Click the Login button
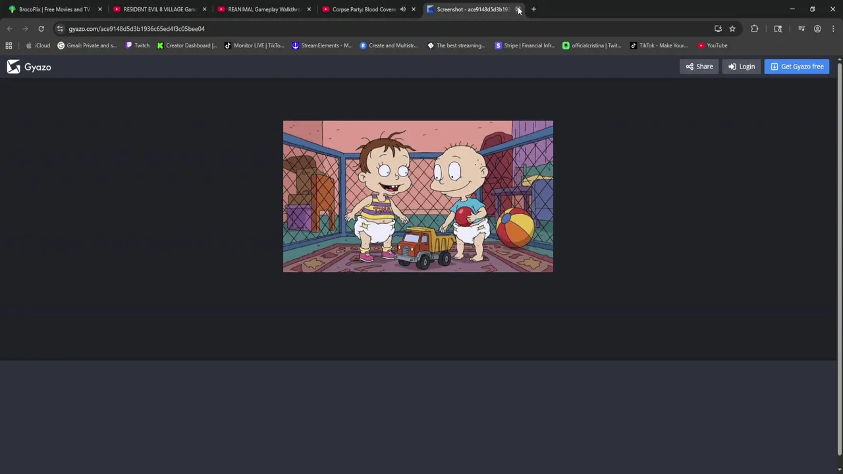 741,66
